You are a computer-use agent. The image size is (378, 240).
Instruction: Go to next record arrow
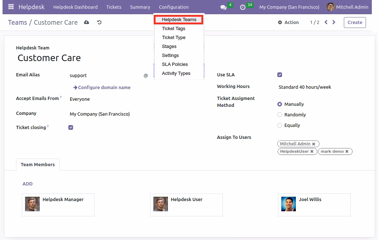[334, 22]
